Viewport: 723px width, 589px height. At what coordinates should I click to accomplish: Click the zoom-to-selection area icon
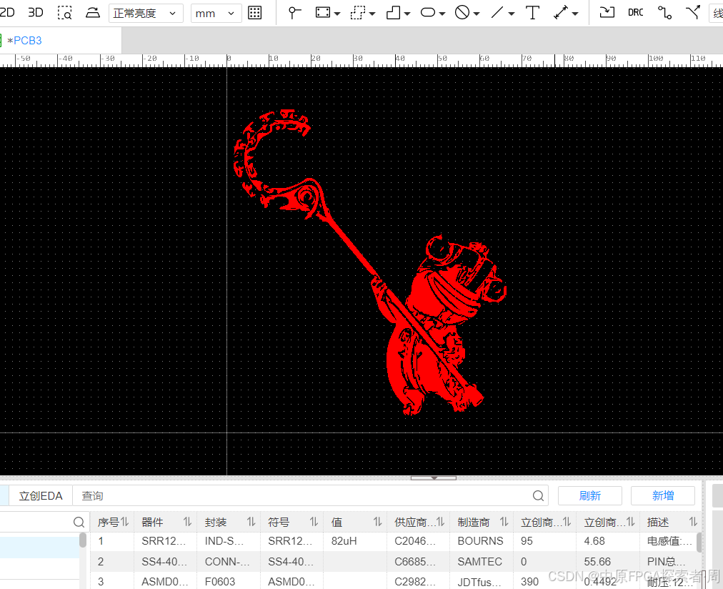64,13
